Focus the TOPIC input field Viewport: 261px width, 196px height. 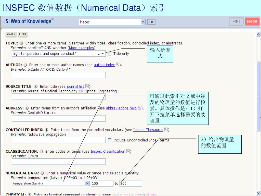point(59,54)
